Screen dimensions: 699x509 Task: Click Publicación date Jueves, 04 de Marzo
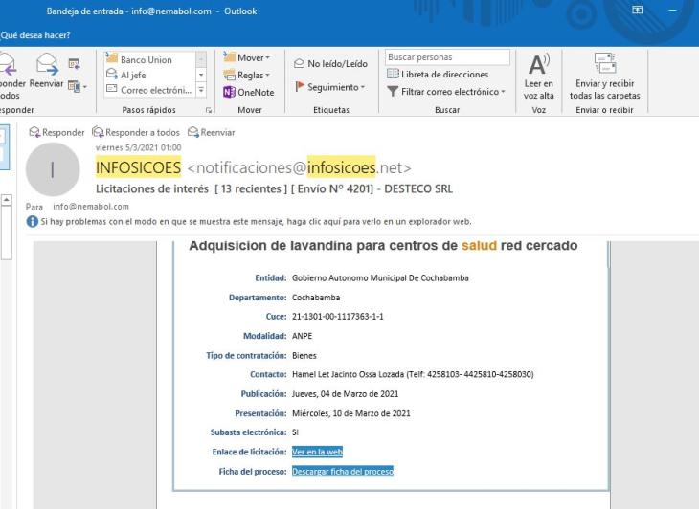pyautogui.click(x=345, y=393)
